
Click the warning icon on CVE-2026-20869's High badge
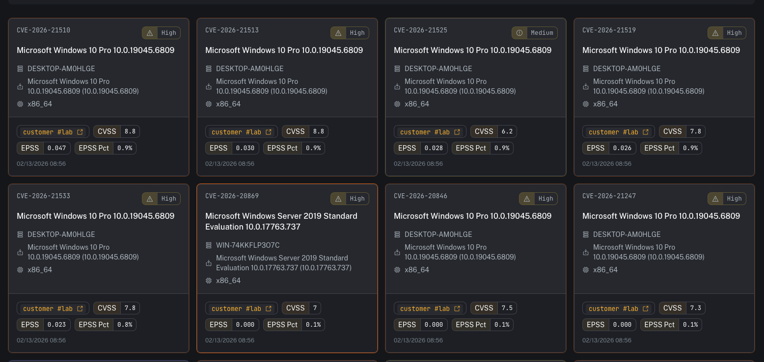(x=338, y=199)
